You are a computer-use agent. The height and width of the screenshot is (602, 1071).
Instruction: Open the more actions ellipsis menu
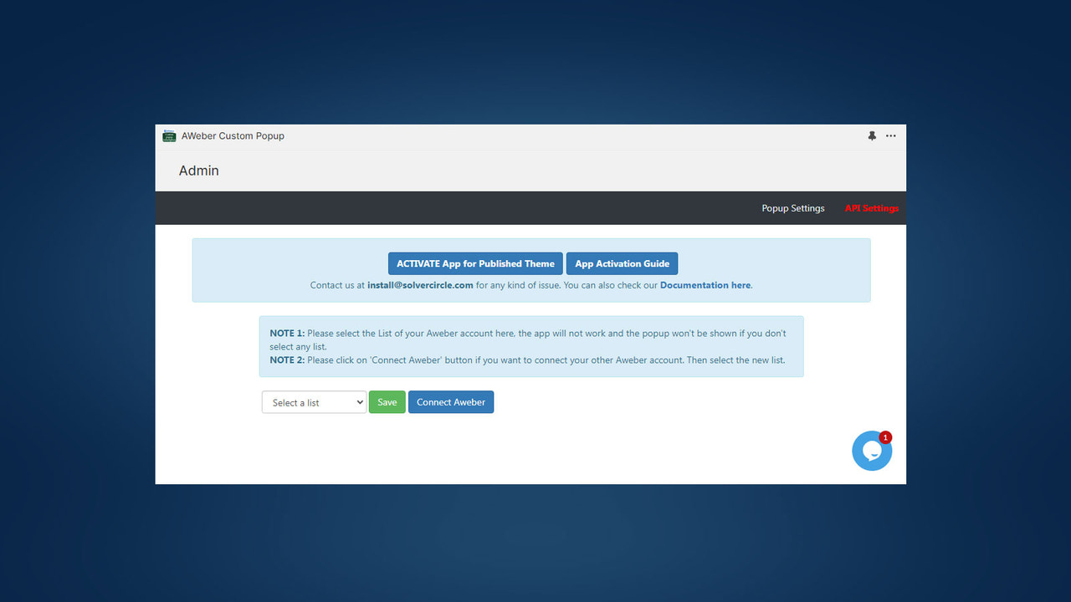coord(890,135)
